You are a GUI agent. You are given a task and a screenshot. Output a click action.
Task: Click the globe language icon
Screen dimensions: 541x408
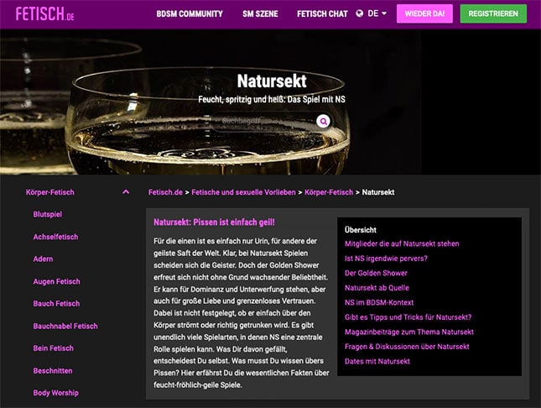(360, 13)
